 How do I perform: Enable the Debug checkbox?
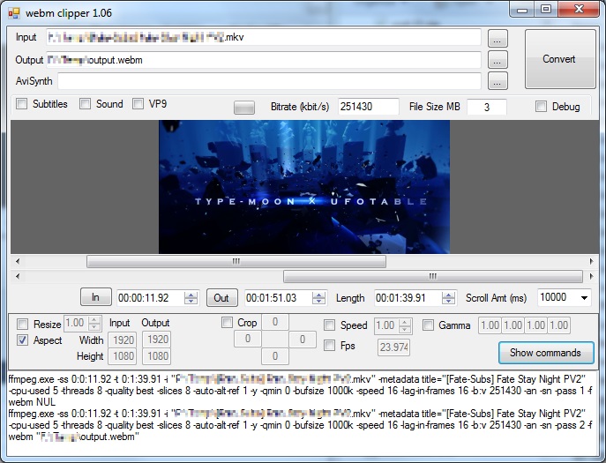click(x=541, y=107)
